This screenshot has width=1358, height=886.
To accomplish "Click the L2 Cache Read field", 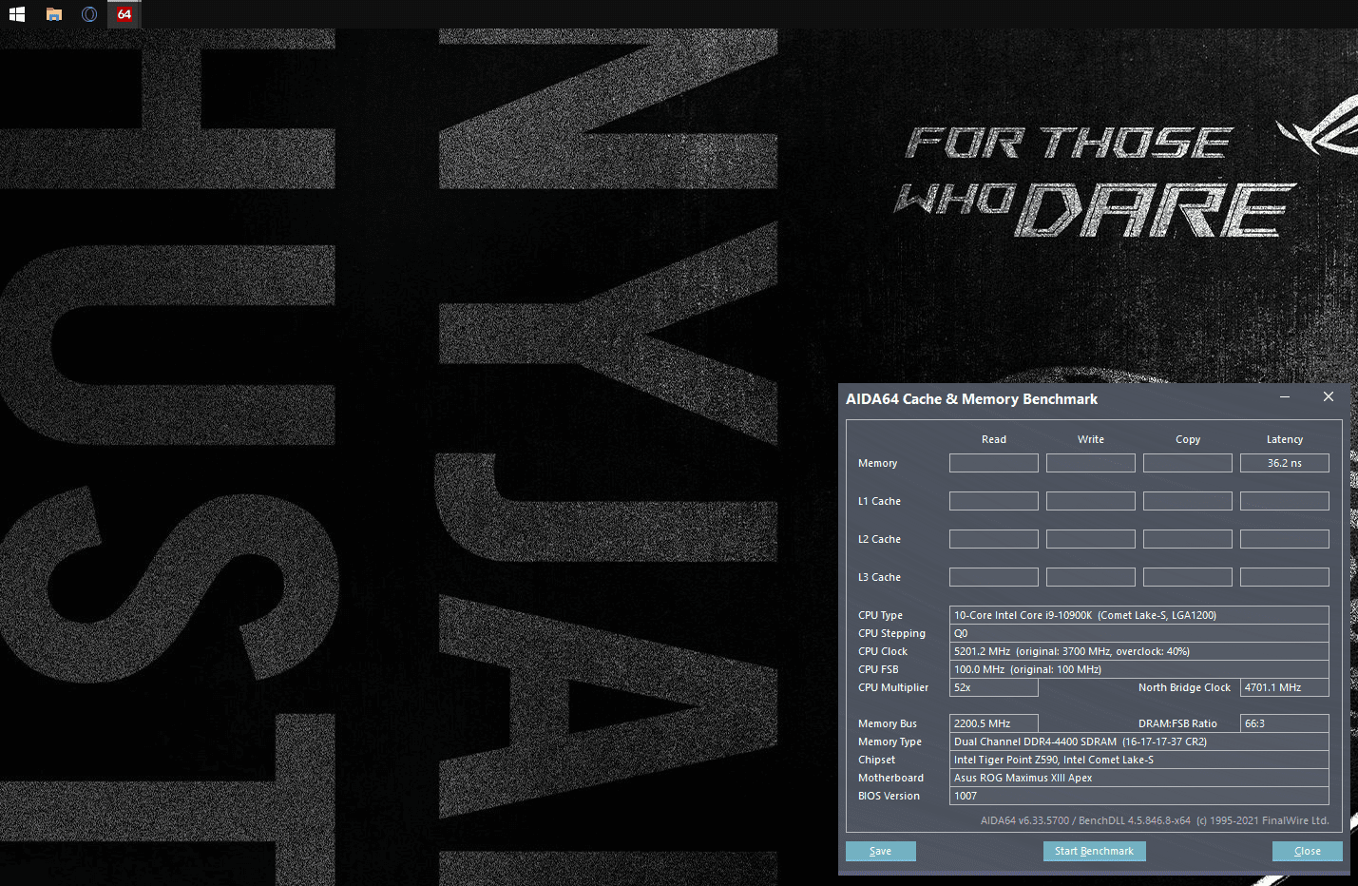I will 994,539.
